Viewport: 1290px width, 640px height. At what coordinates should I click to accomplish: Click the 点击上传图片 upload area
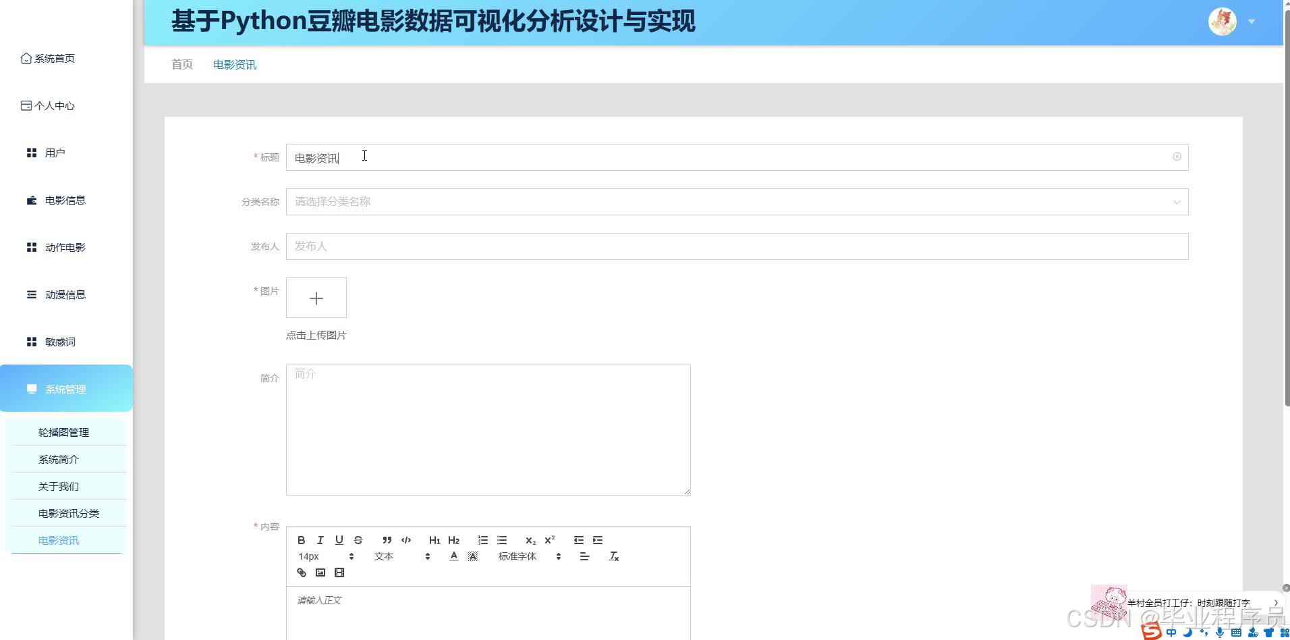315,335
